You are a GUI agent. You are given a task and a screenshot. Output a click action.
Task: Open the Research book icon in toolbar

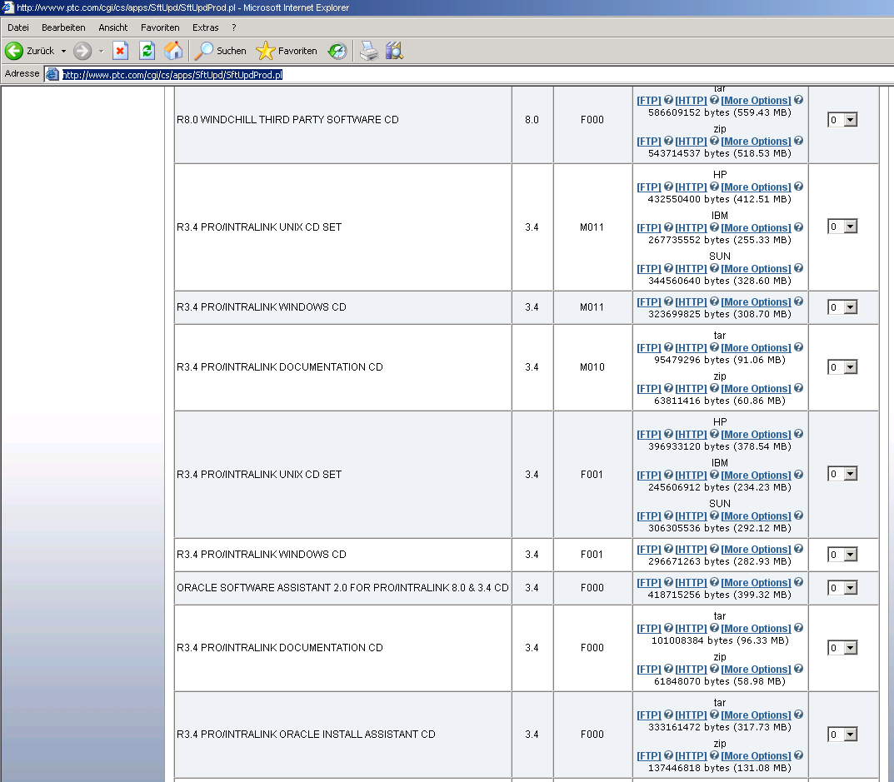394,51
